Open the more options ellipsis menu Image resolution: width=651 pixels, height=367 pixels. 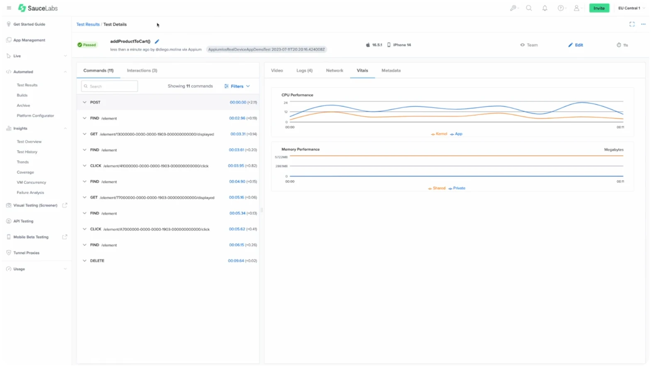(643, 24)
